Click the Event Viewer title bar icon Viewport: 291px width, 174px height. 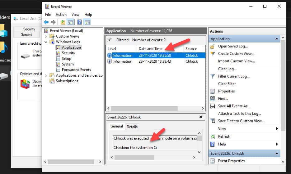47,6
